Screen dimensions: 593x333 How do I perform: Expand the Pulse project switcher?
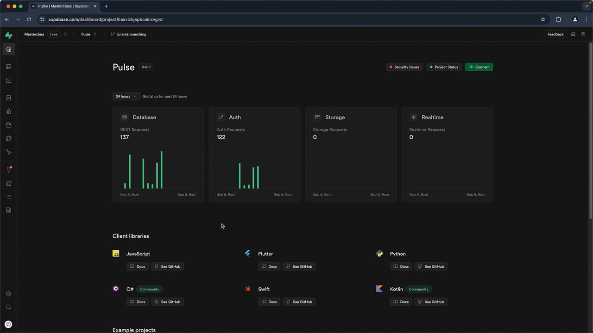pos(95,34)
